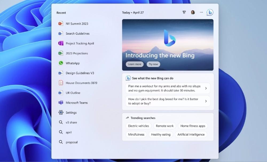Click the profile avatar in the header

pos(193,12)
